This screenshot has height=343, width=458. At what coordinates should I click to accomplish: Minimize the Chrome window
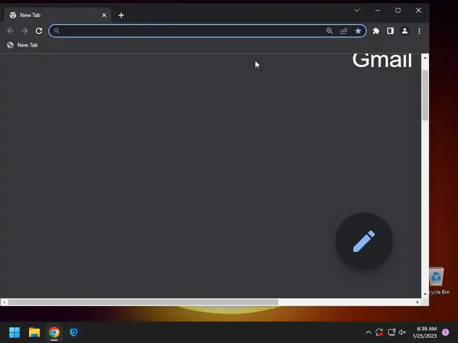pyautogui.click(x=377, y=10)
